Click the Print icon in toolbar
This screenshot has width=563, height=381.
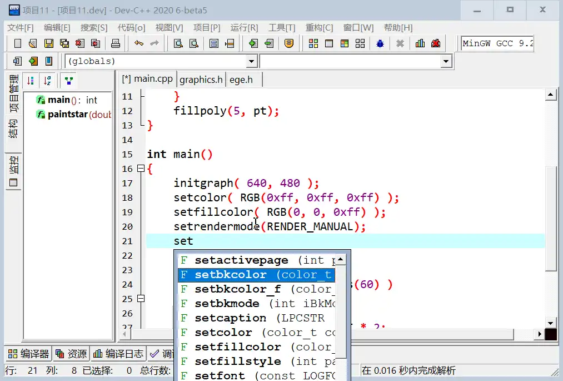click(x=116, y=43)
